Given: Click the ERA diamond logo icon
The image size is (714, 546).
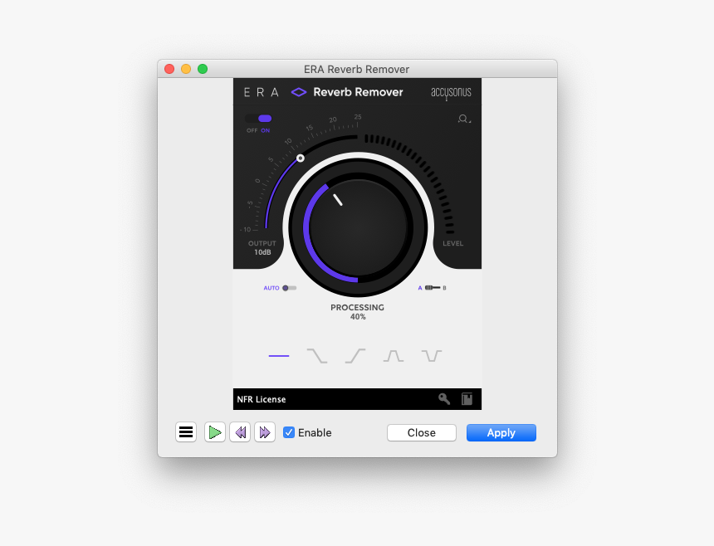Looking at the screenshot, I should point(300,93).
